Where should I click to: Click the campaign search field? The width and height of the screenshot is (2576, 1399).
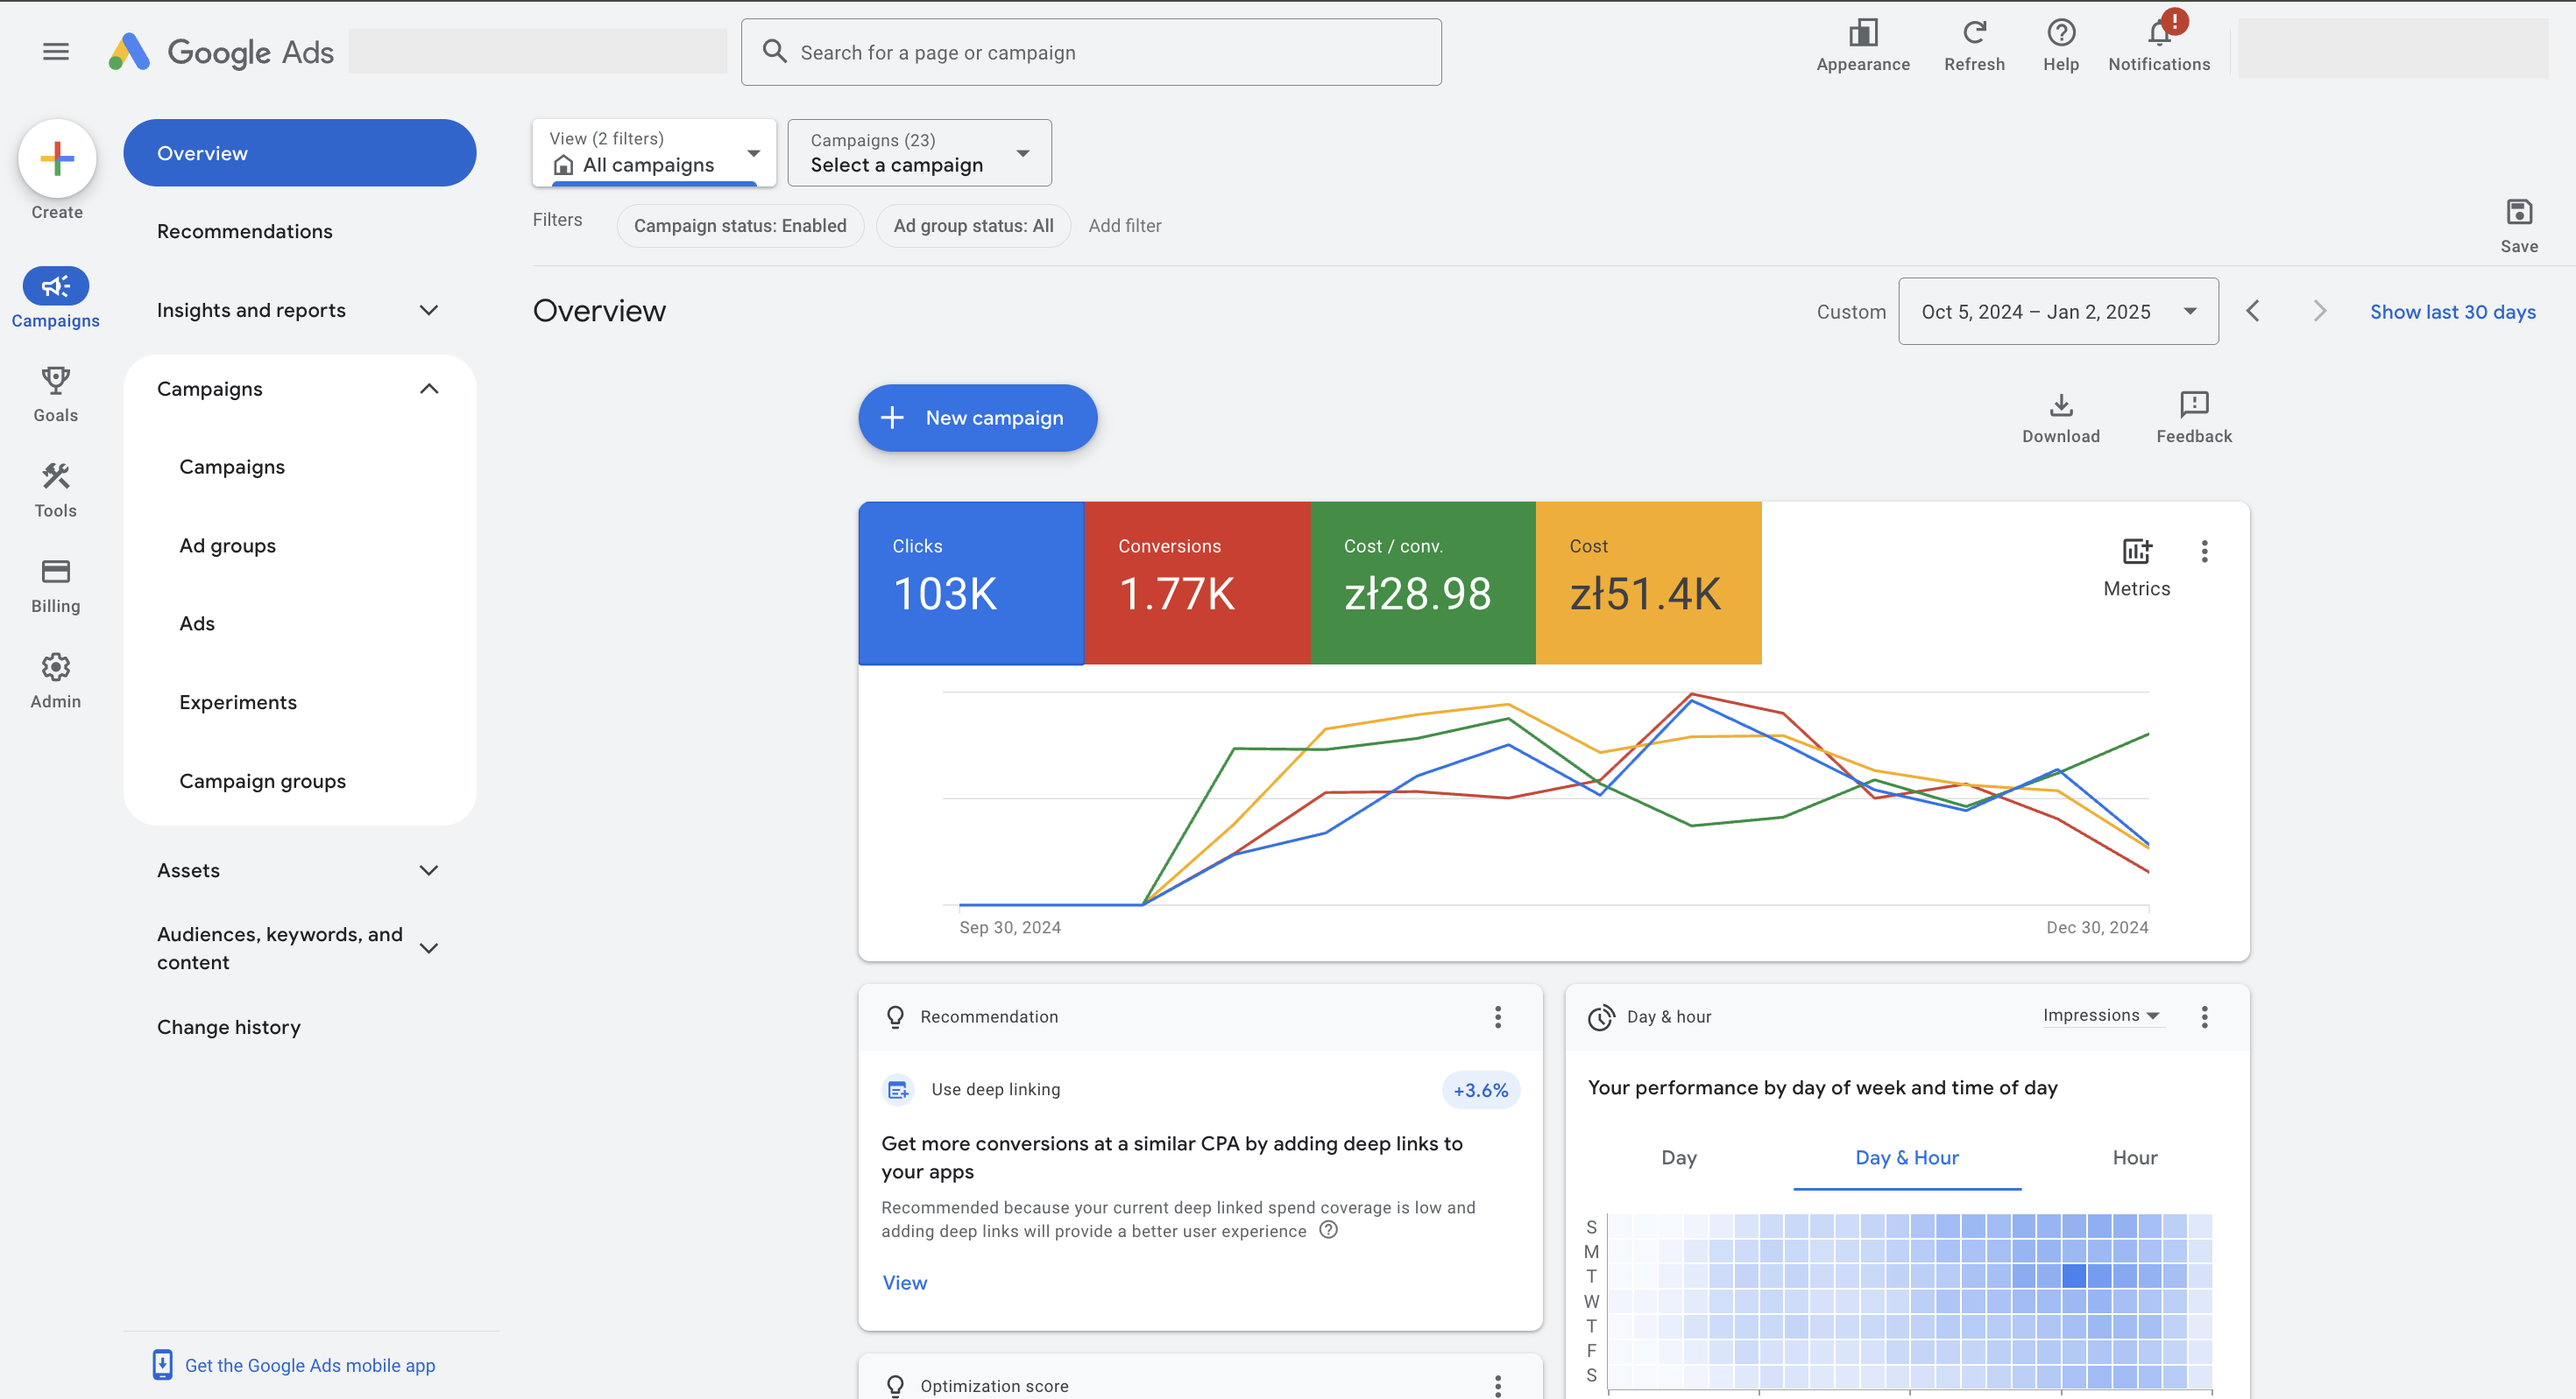[x=1090, y=52]
